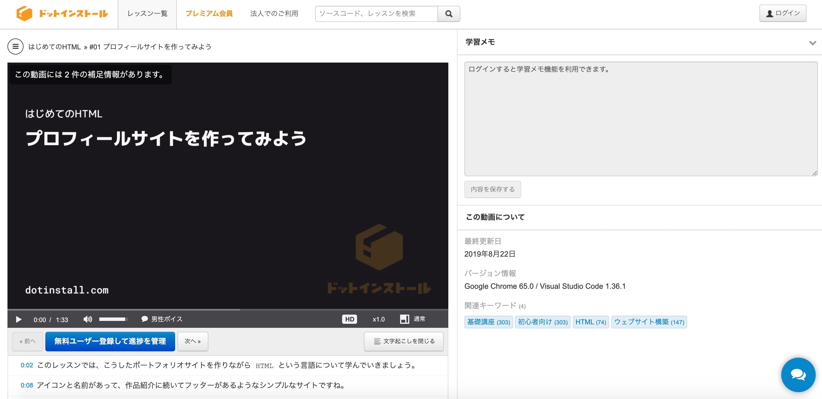Click the 内容を保存する button

pos(493,189)
